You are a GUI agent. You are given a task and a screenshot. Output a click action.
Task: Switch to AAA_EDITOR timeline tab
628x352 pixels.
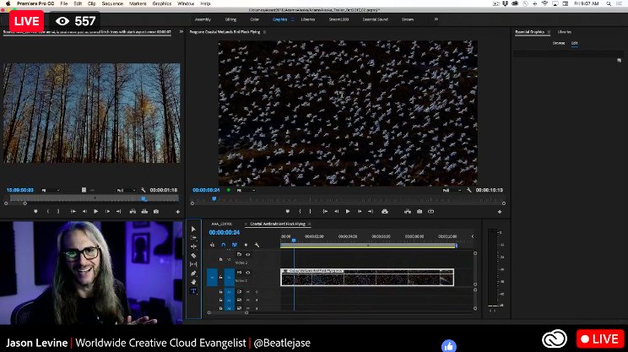221,224
